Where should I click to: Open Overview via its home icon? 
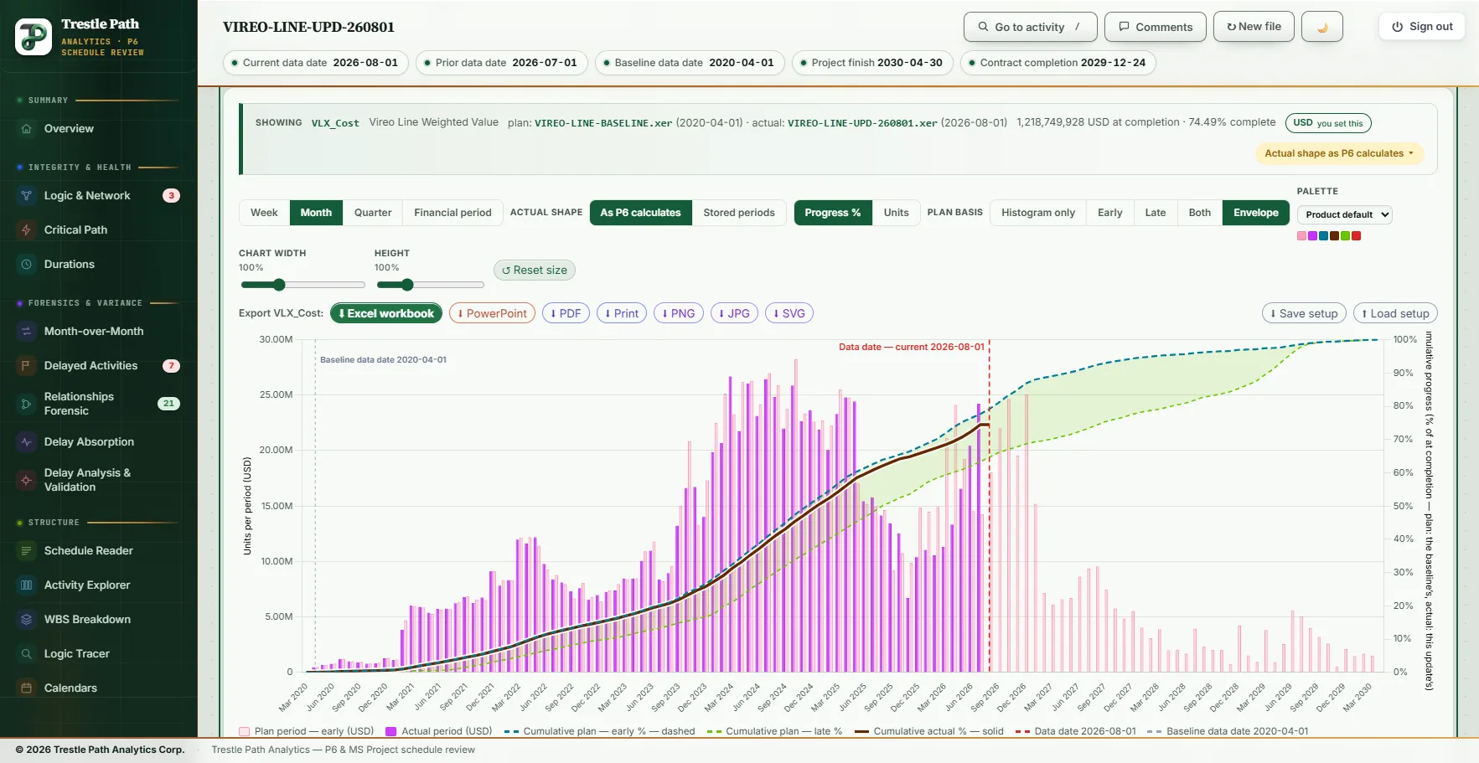26,129
